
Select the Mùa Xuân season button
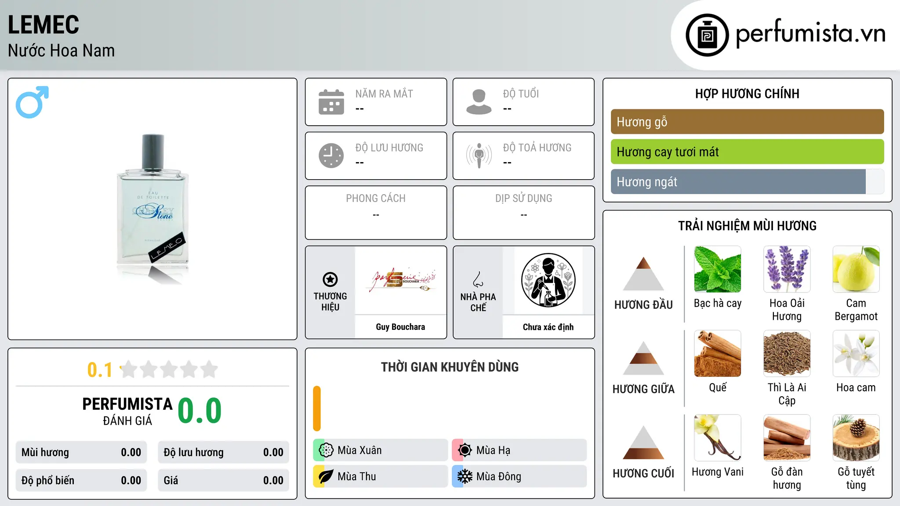(380, 450)
